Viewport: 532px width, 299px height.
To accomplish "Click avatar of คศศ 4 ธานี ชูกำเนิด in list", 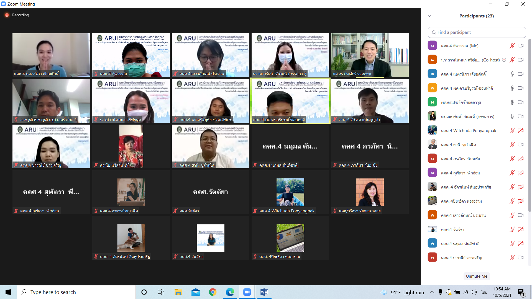I will (432, 145).
